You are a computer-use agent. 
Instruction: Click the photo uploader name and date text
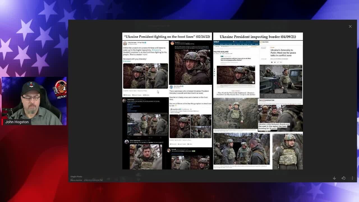click(x=86, y=180)
